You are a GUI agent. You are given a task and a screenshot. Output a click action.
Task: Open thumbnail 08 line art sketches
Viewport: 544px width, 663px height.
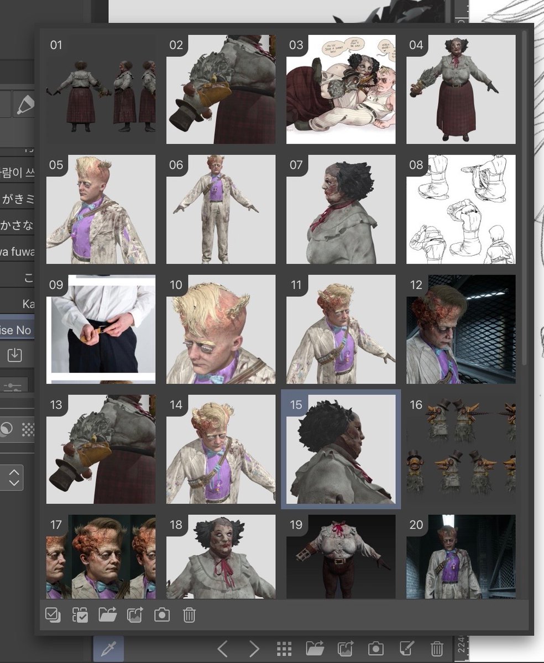pos(461,209)
